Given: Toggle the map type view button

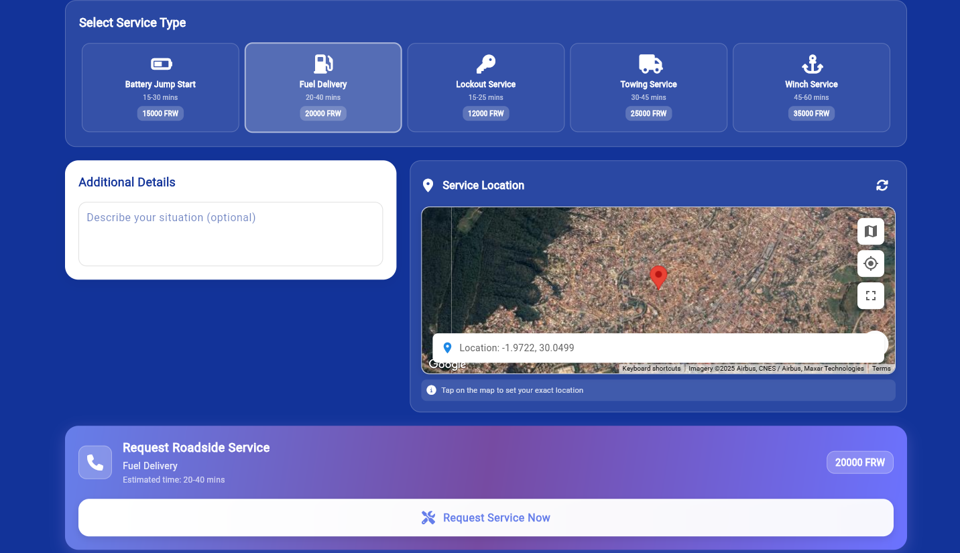Looking at the screenshot, I should 870,231.
